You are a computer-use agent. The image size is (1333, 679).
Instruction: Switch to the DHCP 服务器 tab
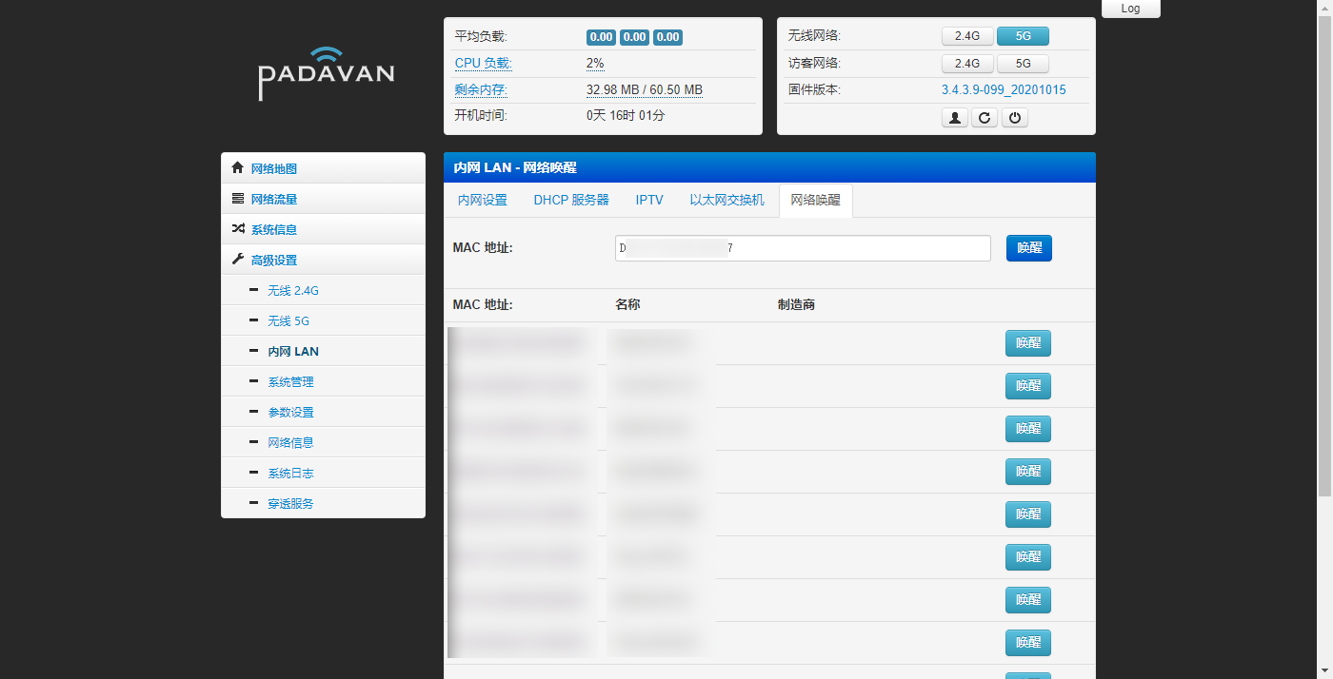click(x=571, y=201)
